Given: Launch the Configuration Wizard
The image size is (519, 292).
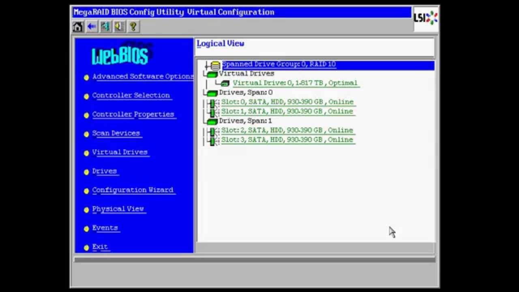Looking at the screenshot, I should pyautogui.click(x=133, y=190).
